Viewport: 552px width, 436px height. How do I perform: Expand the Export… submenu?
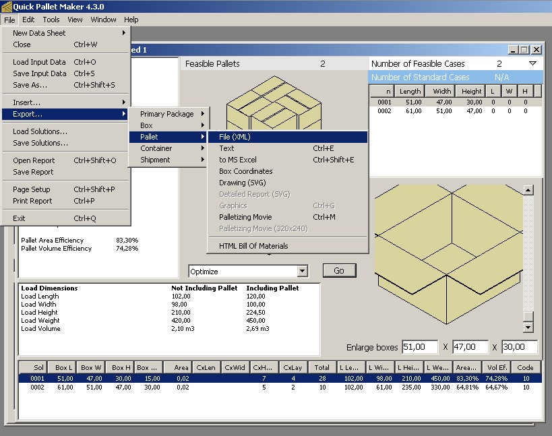pyautogui.click(x=65, y=114)
